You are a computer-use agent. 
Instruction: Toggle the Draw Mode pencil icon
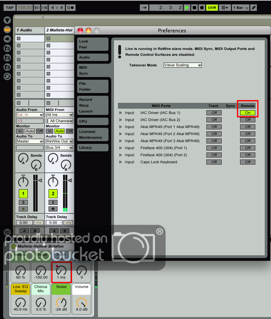(x=254, y=8)
